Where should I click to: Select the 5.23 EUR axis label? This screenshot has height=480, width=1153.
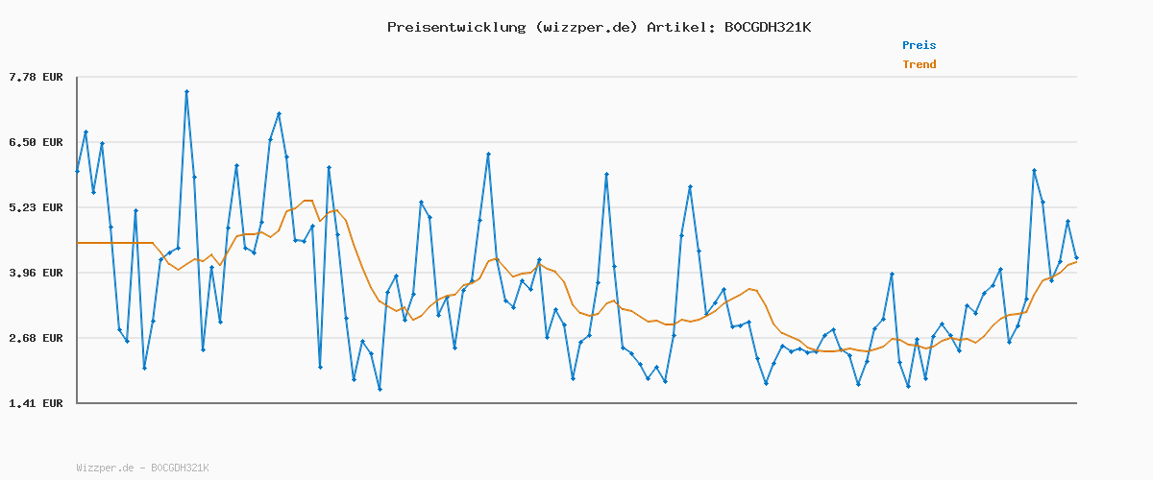[x=36, y=207]
